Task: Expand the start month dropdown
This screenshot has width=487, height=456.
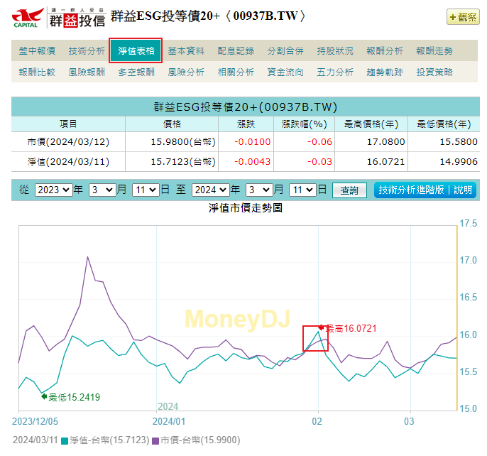Action: pos(102,190)
